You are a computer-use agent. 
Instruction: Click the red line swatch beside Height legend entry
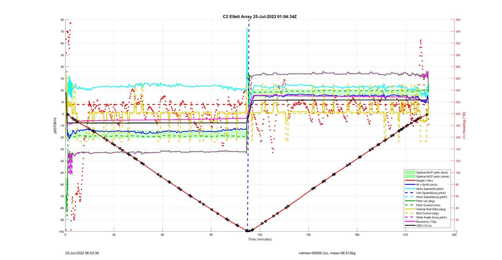click(410, 180)
